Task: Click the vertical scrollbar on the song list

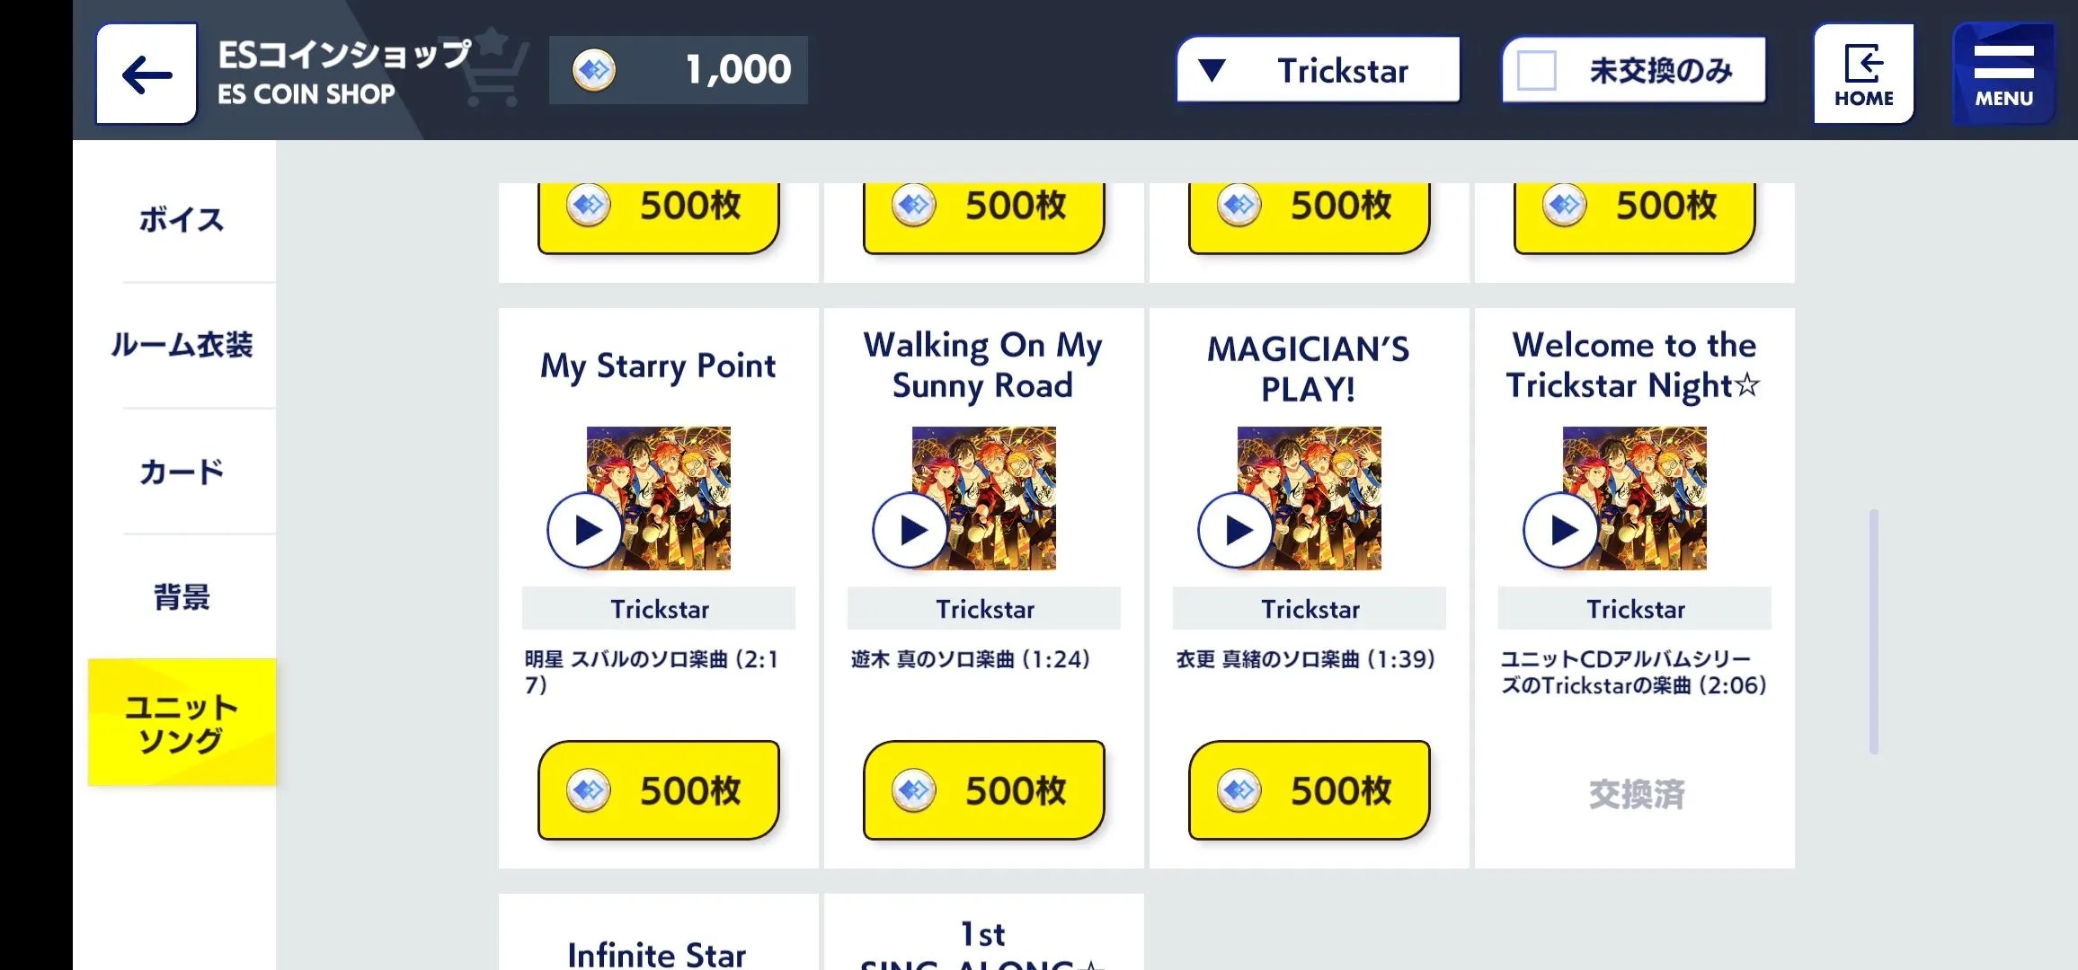Action: pyautogui.click(x=1874, y=631)
